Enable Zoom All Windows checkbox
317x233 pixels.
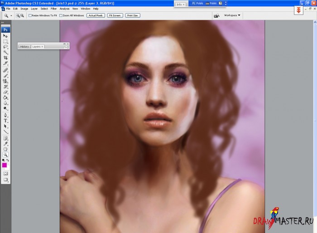coord(61,15)
